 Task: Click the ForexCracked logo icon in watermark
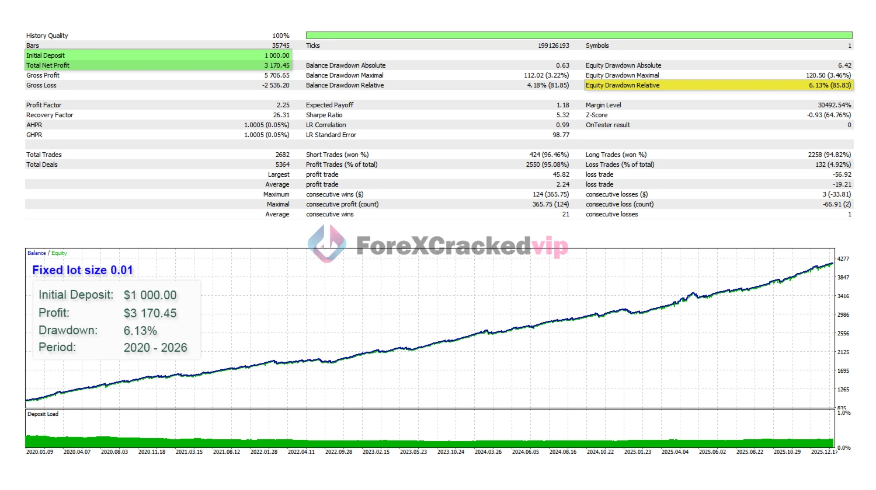click(327, 243)
